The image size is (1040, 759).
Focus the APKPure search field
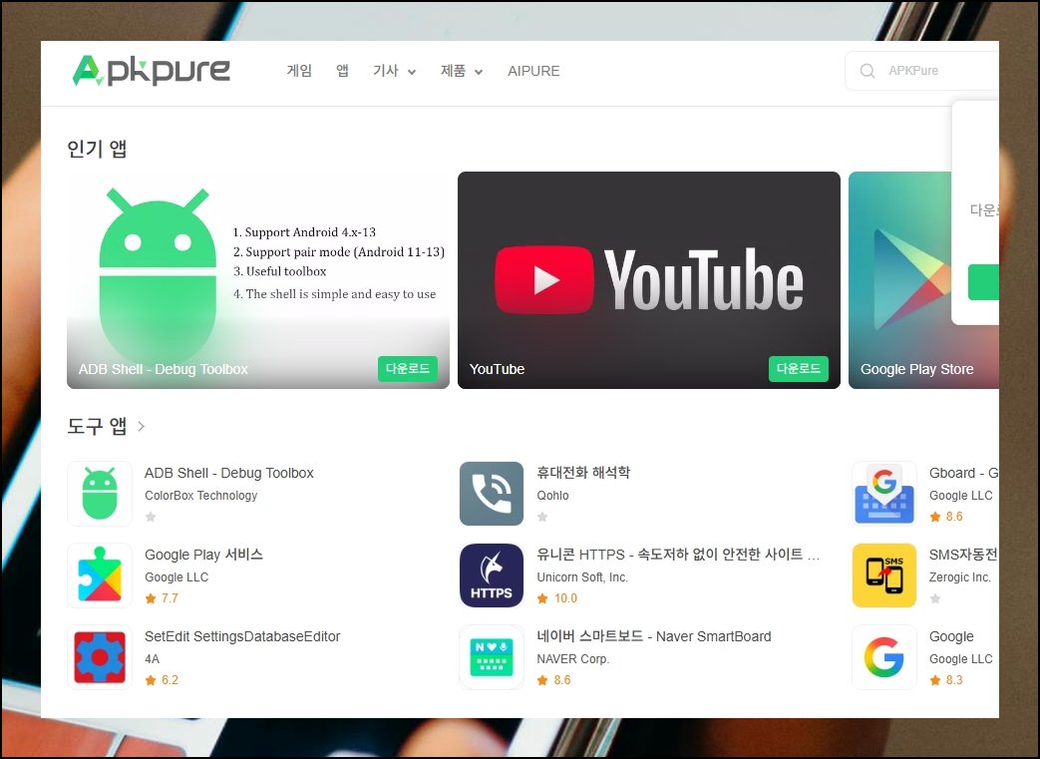coord(922,71)
